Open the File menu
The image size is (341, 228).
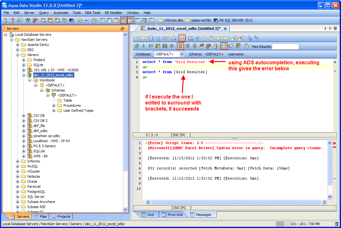point(7,13)
